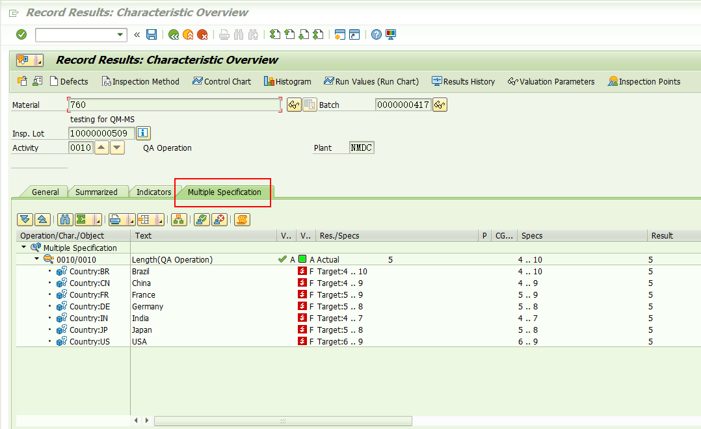Force valuation accept with green stamp icon
Viewport: 701px width, 429px height.
(202, 220)
